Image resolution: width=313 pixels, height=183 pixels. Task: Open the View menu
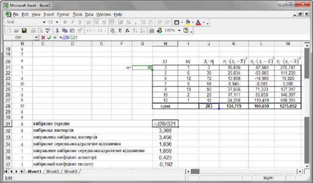click(x=36, y=15)
